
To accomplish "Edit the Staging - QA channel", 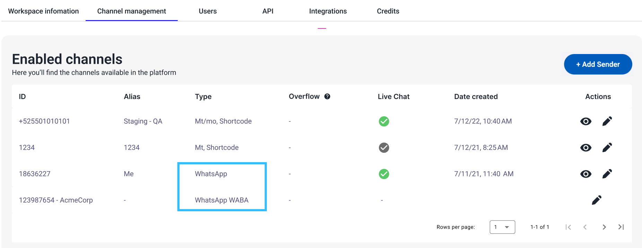I will pos(607,121).
